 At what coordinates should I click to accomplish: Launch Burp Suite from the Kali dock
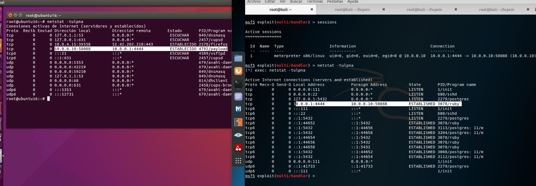tap(238, 122)
